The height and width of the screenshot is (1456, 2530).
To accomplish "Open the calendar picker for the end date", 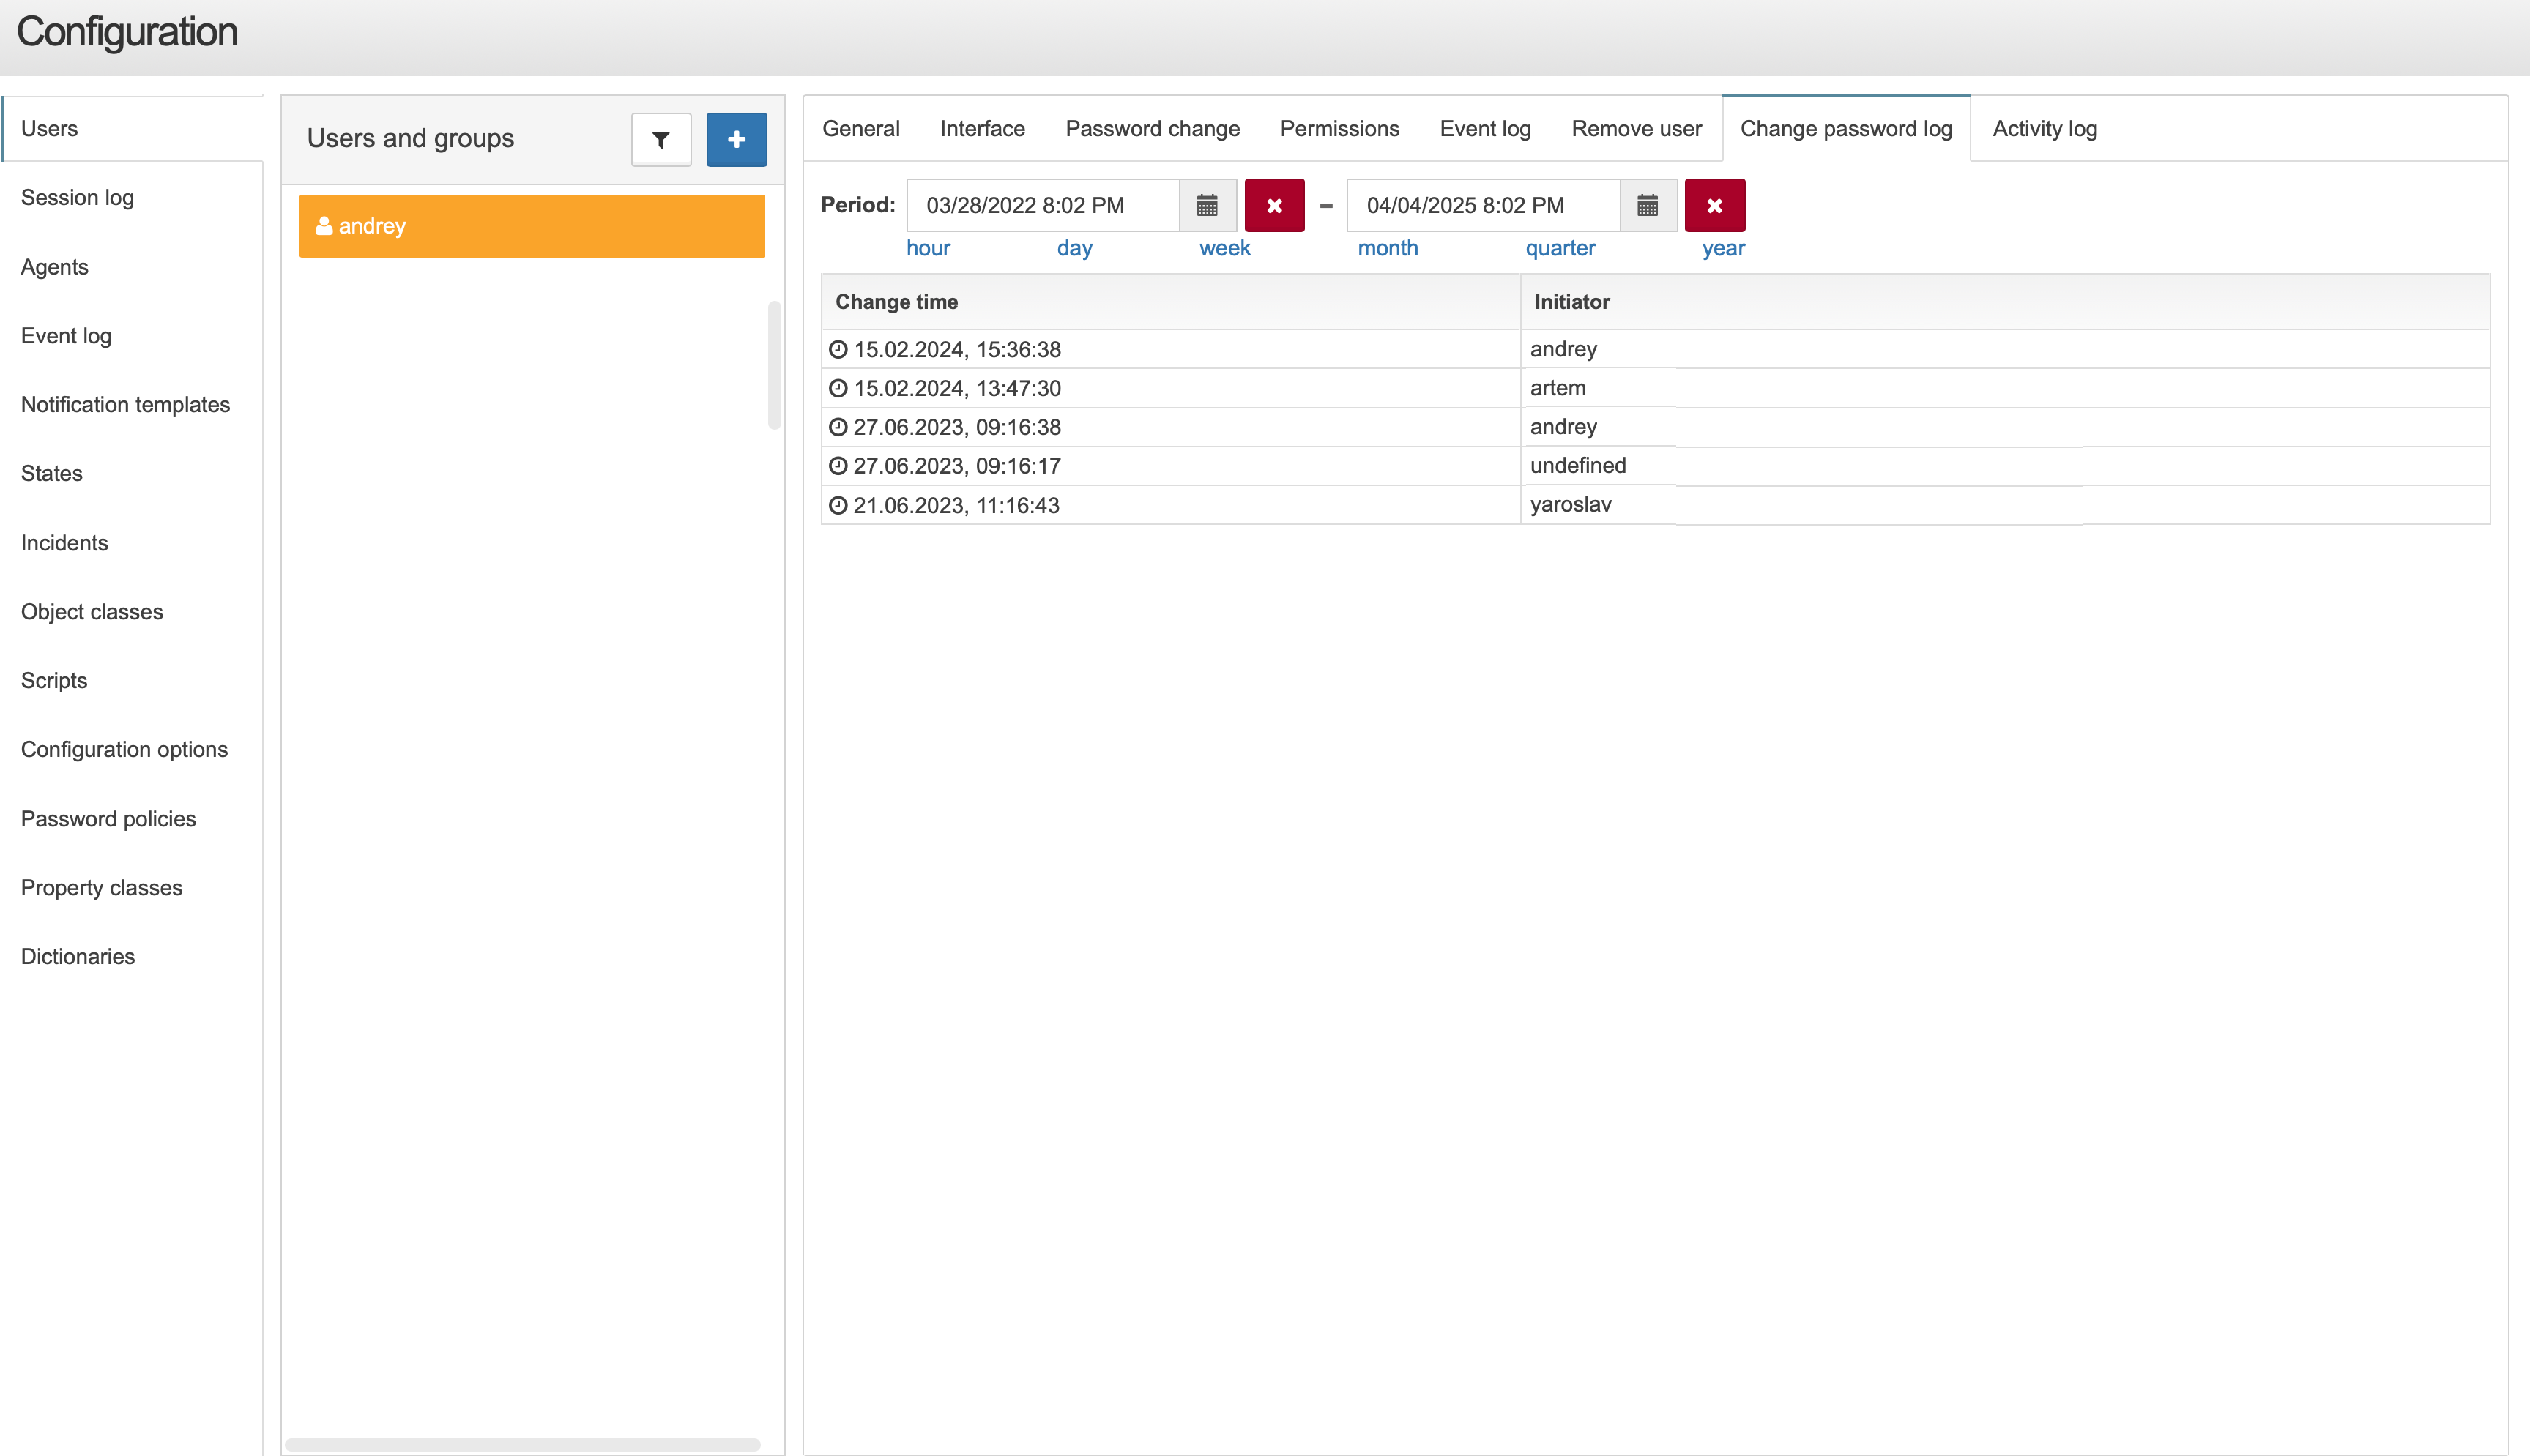I will pyautogui.click(x=1648, y=205).
